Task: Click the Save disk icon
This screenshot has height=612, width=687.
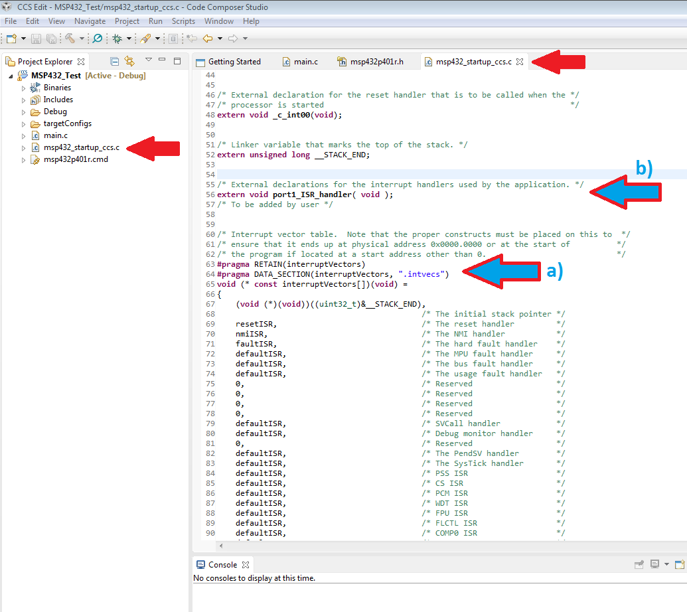Action: pos(37,38)
